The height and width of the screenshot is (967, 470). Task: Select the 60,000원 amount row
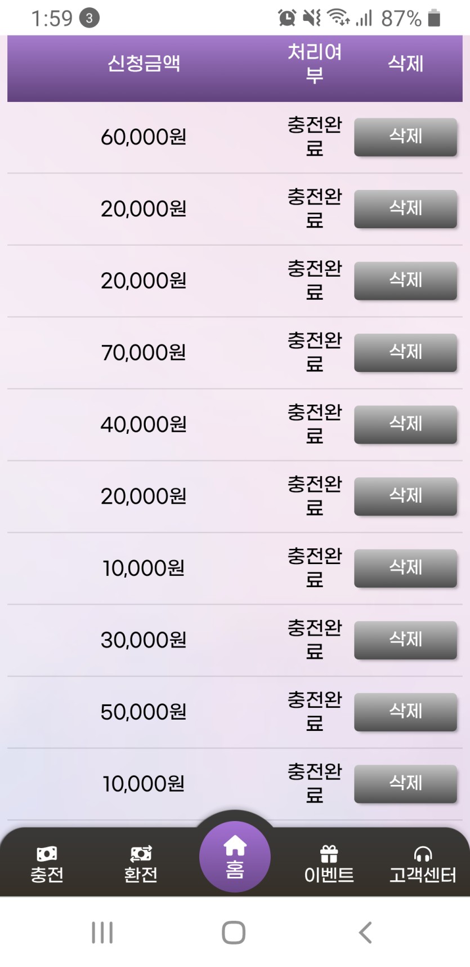(144, 137)
